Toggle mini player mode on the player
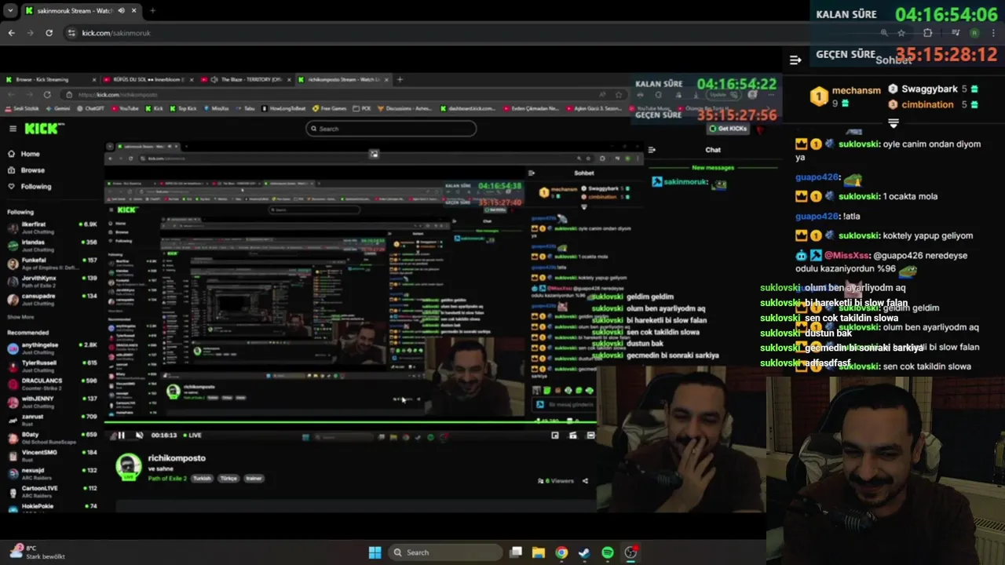 point(555,436)
